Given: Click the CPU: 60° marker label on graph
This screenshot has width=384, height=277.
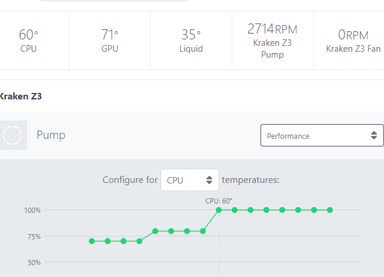Looking at the screenshot, I should point(219,201).
